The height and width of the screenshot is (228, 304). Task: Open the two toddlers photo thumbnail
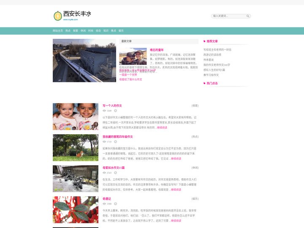76,117
